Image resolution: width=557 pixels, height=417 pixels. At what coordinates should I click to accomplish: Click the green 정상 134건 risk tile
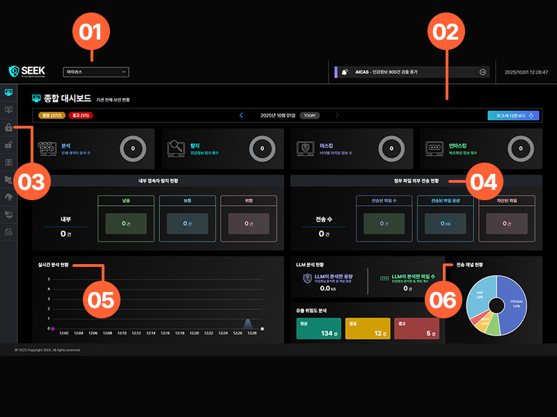point(319,329)
